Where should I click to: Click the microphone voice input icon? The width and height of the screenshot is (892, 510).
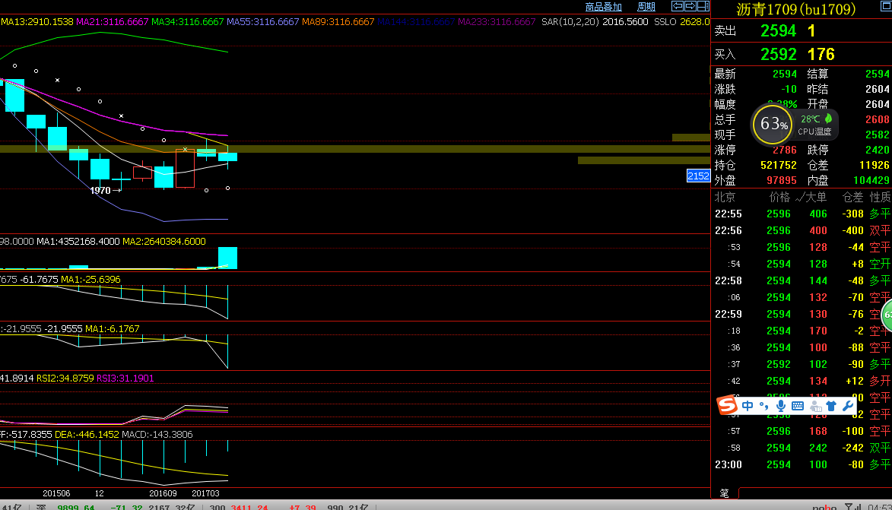point(780,405)
